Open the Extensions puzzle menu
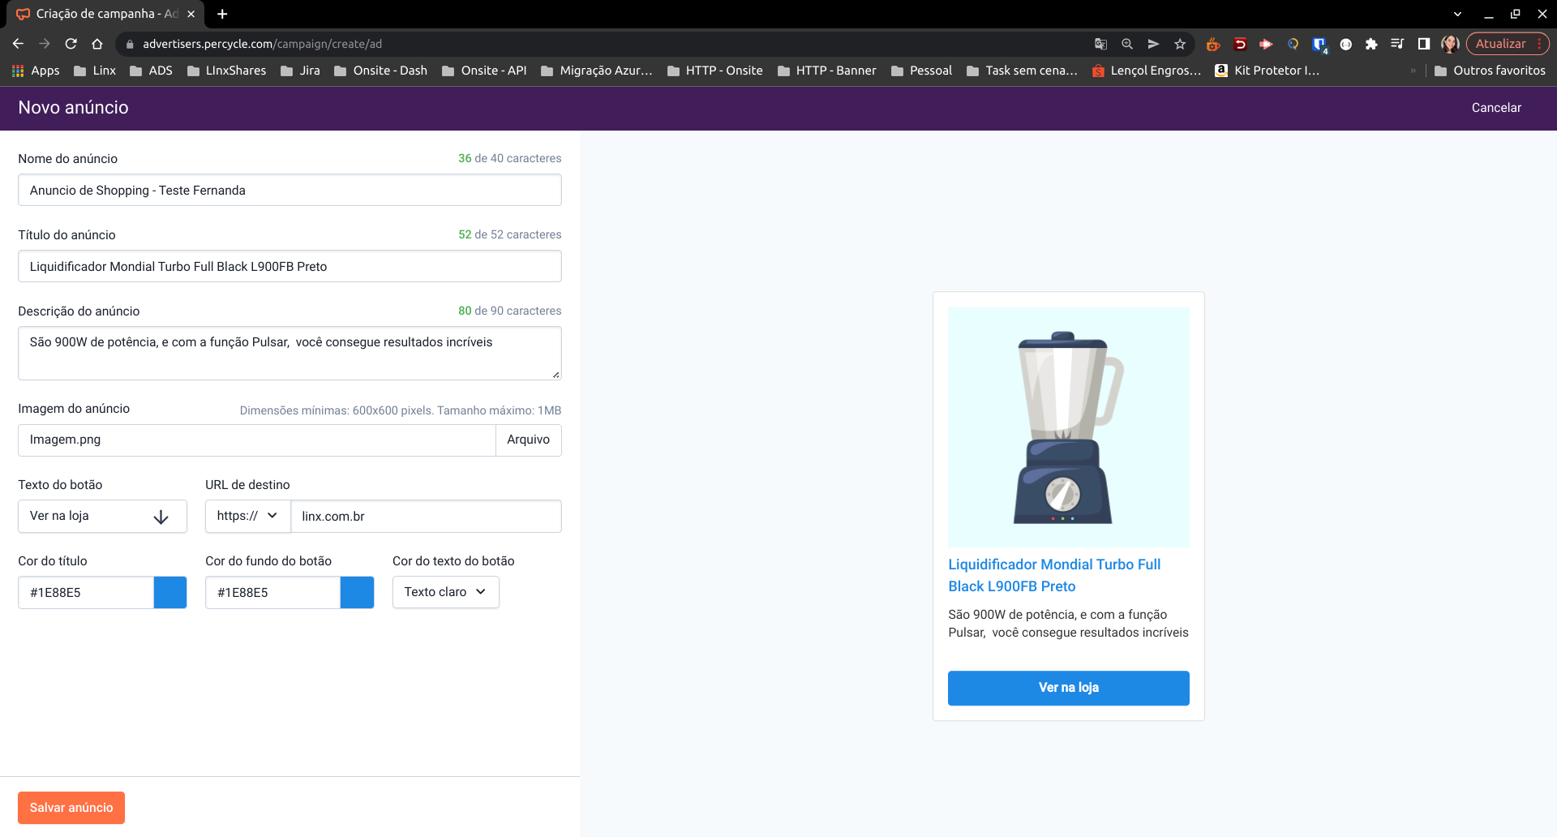Image resolution: width=1557 pixels, height=837 pixels. tap(1371, 44)
